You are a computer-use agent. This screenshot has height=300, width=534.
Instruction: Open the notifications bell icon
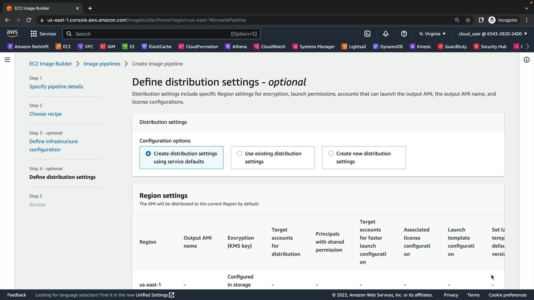(x=385, y=34)
